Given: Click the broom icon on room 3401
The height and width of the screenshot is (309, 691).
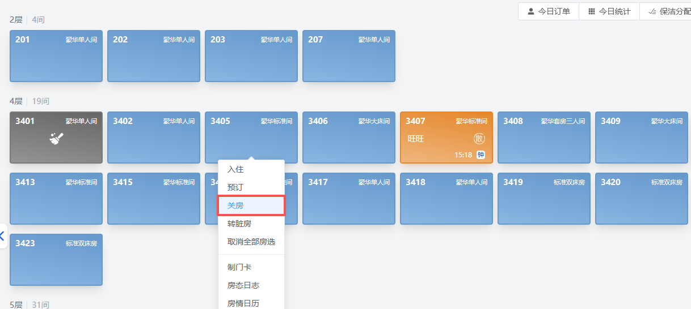Looking at the screenshot, I should click(56, 138).
